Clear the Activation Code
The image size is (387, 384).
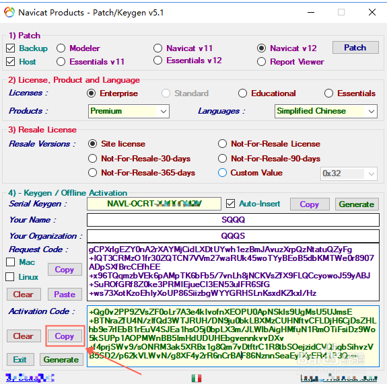(24, 336)
